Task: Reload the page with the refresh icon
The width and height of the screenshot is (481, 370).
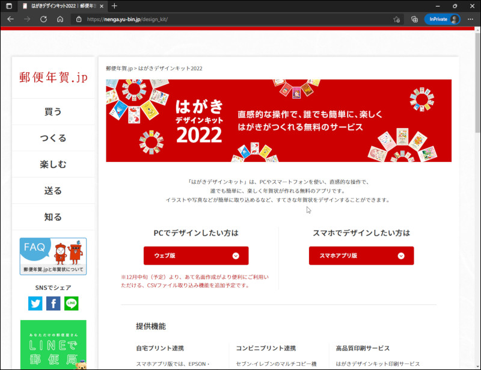Action: pyautogui.click(x=43, y=19)
